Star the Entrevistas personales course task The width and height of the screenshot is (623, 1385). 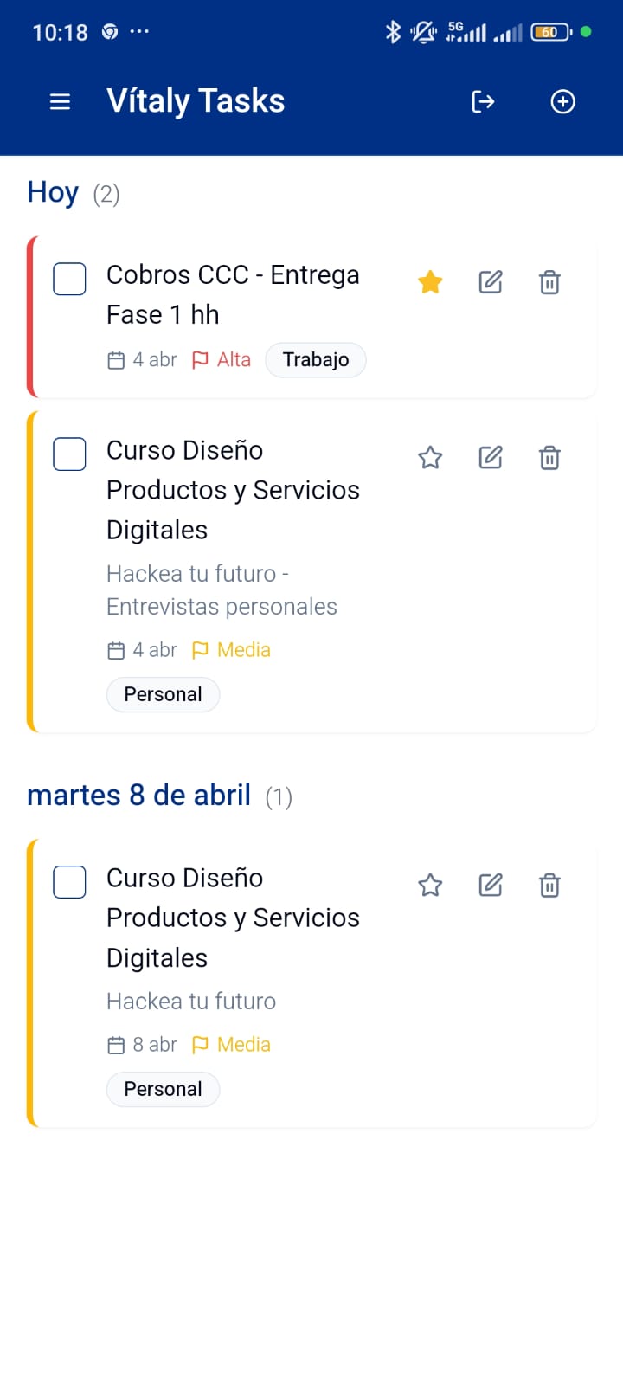(430, 457)
